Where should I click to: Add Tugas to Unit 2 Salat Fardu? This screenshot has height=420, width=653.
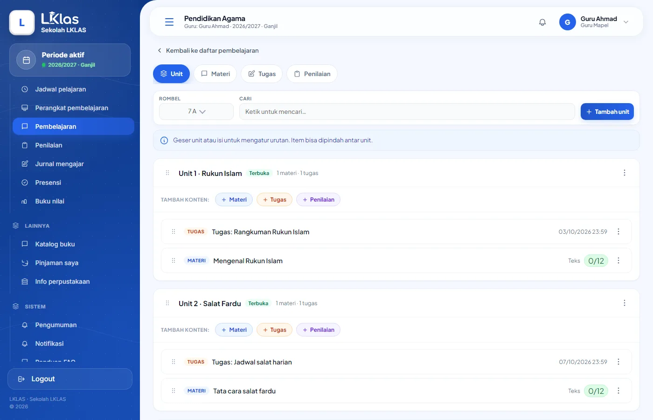tap(274, 330)
